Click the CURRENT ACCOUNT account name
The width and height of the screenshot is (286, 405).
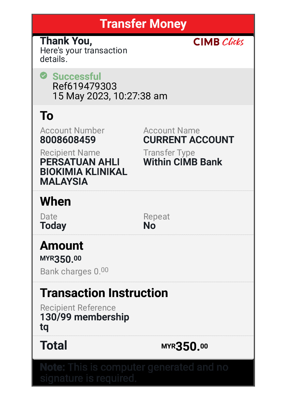188,140
